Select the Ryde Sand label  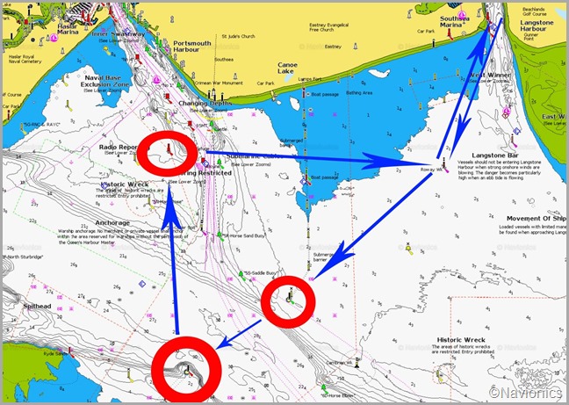(x=54, y=353)
